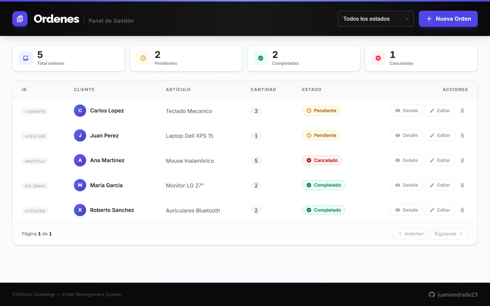Edit the Roberto Sanchez order
490x306 pixels.
440,210
